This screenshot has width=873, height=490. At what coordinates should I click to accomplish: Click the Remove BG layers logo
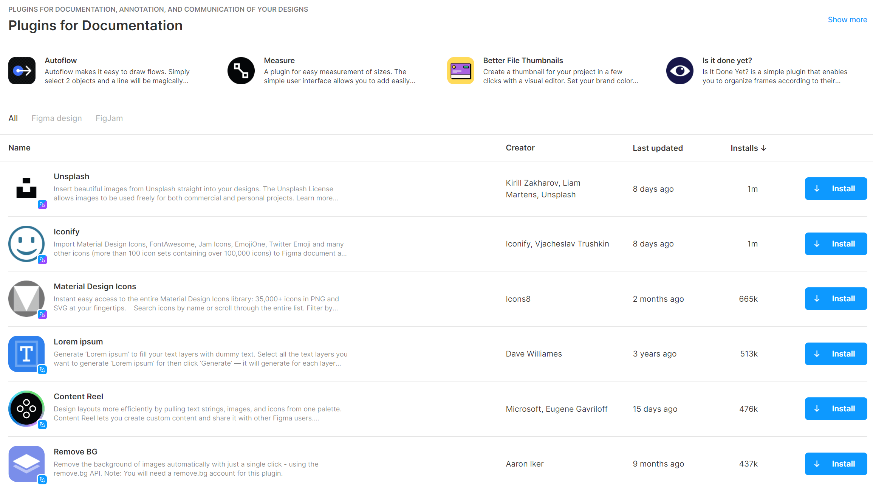26,464
